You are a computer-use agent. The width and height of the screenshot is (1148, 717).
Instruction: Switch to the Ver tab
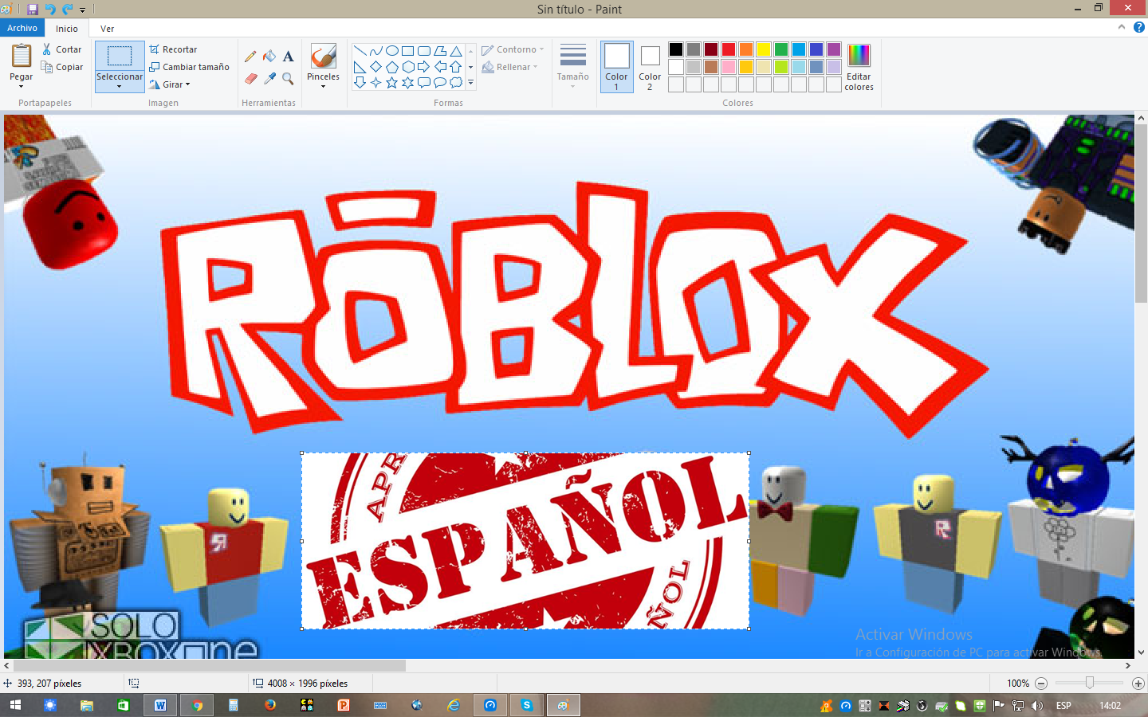(107, 29)
